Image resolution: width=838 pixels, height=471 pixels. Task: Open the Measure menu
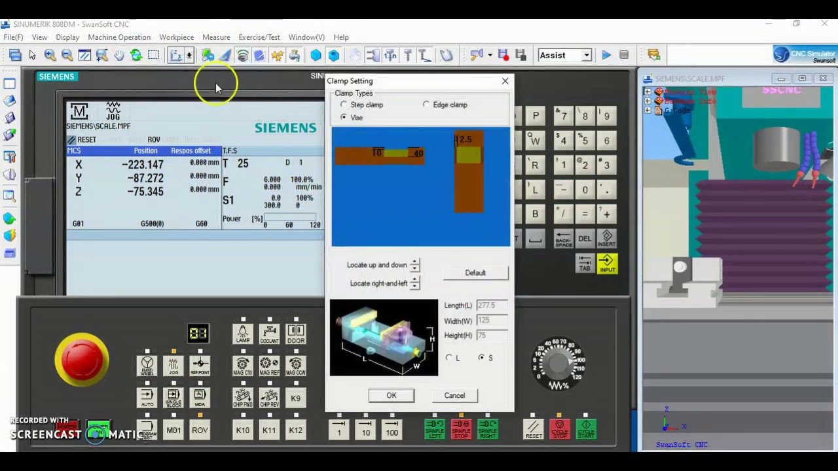point(216,37)
